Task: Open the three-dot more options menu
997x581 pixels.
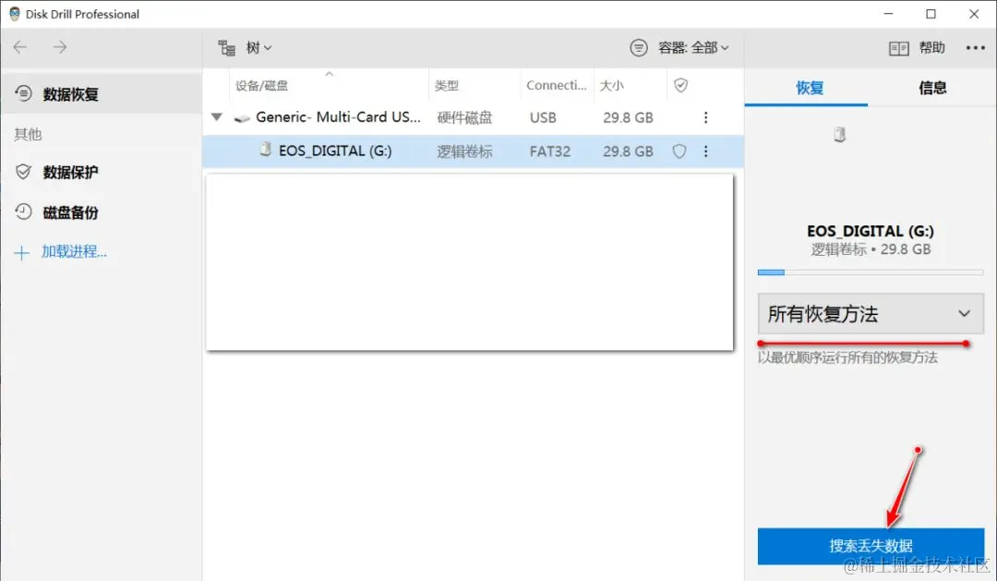Action: click(976, 48)
